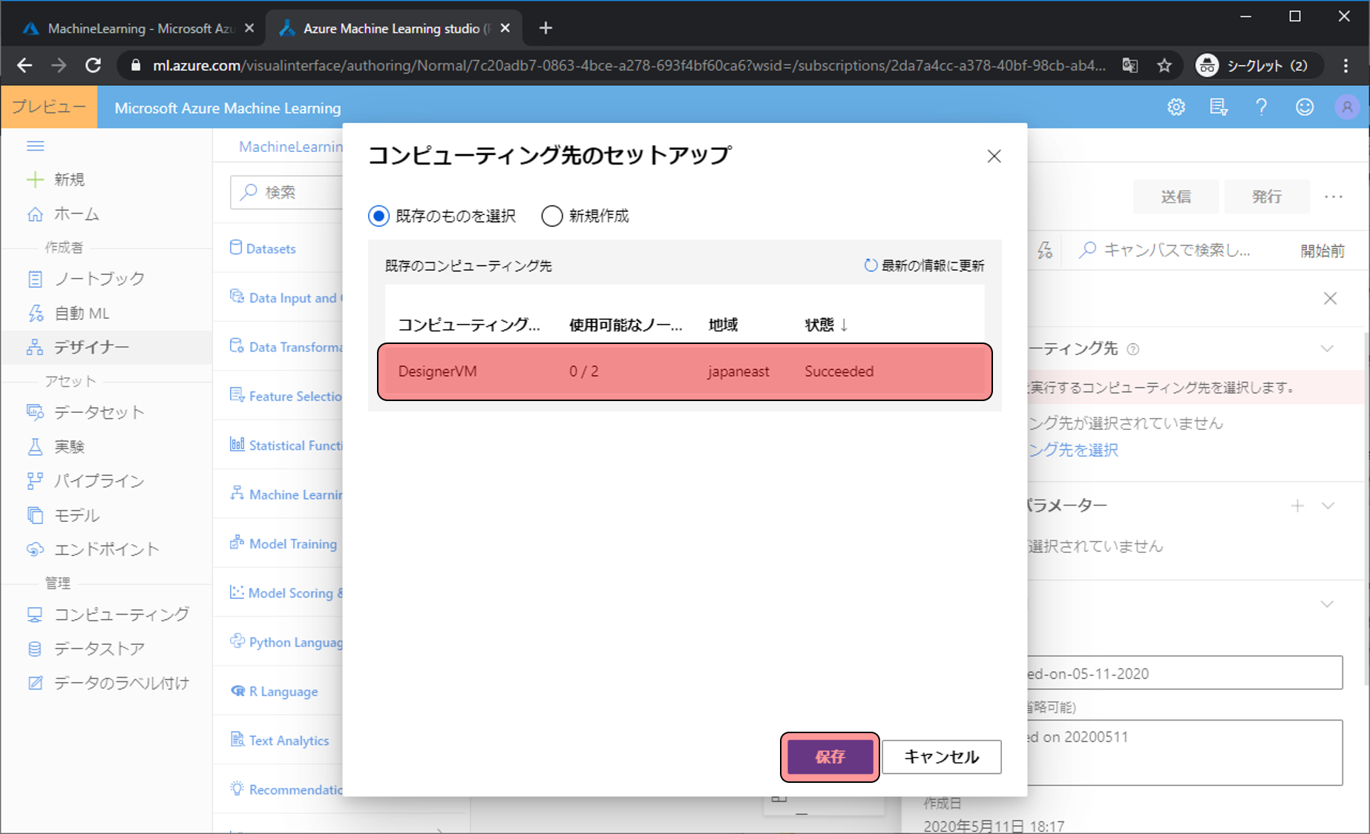Click the settings gear icon in header
Screen dimensions: 1370x834
tap(1176, 107)
